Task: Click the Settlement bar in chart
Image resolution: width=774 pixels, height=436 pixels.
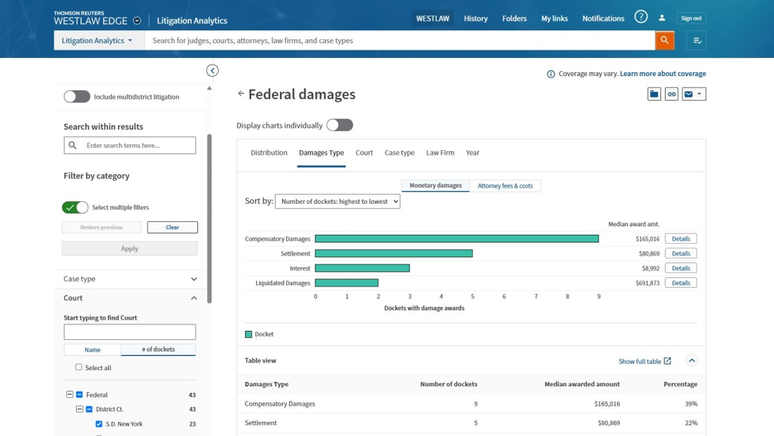Action: [393, 253]
